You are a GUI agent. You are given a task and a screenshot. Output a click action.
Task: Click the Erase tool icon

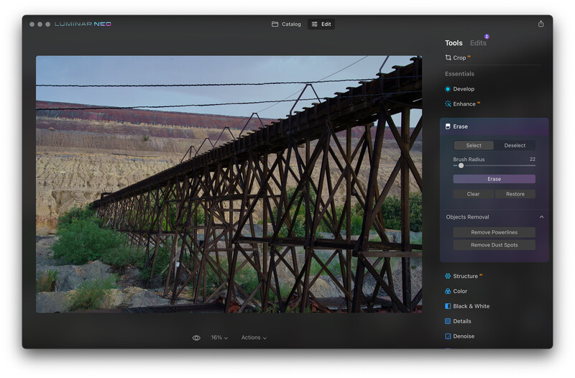(x=448, y=126)
